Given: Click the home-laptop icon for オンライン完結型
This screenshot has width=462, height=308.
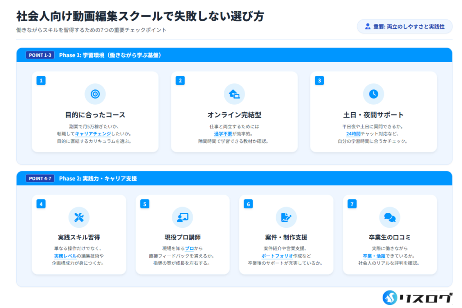Looking at the screenshot, I should coord(234,94).
